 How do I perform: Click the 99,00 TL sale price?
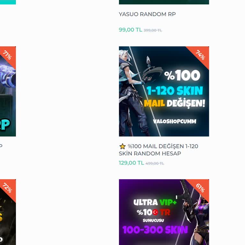point(130,30)
